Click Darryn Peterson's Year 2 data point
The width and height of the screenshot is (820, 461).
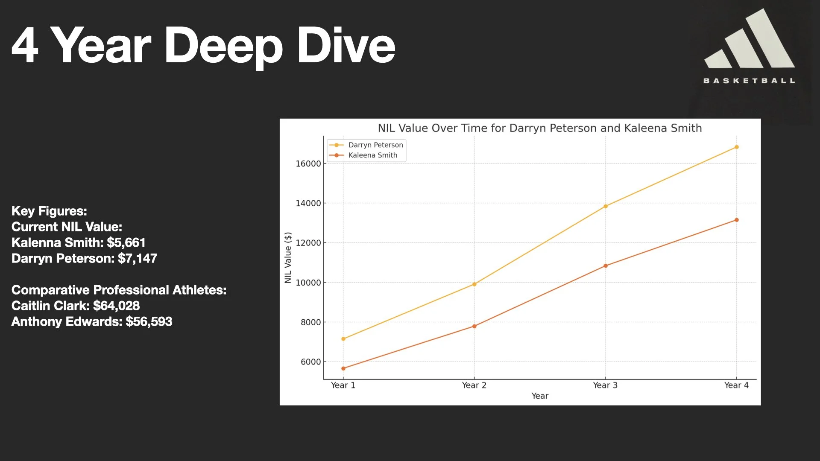pyautogui.click(x=474, y=284)
